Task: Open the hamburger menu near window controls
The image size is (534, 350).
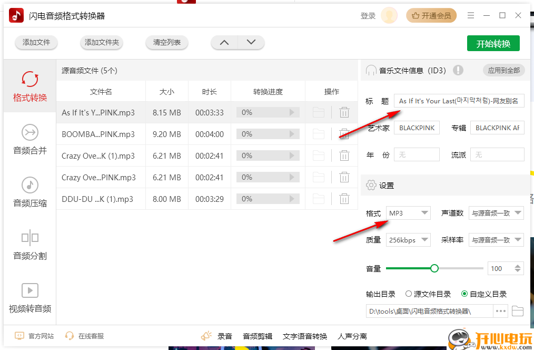Action: click(471, 15)
